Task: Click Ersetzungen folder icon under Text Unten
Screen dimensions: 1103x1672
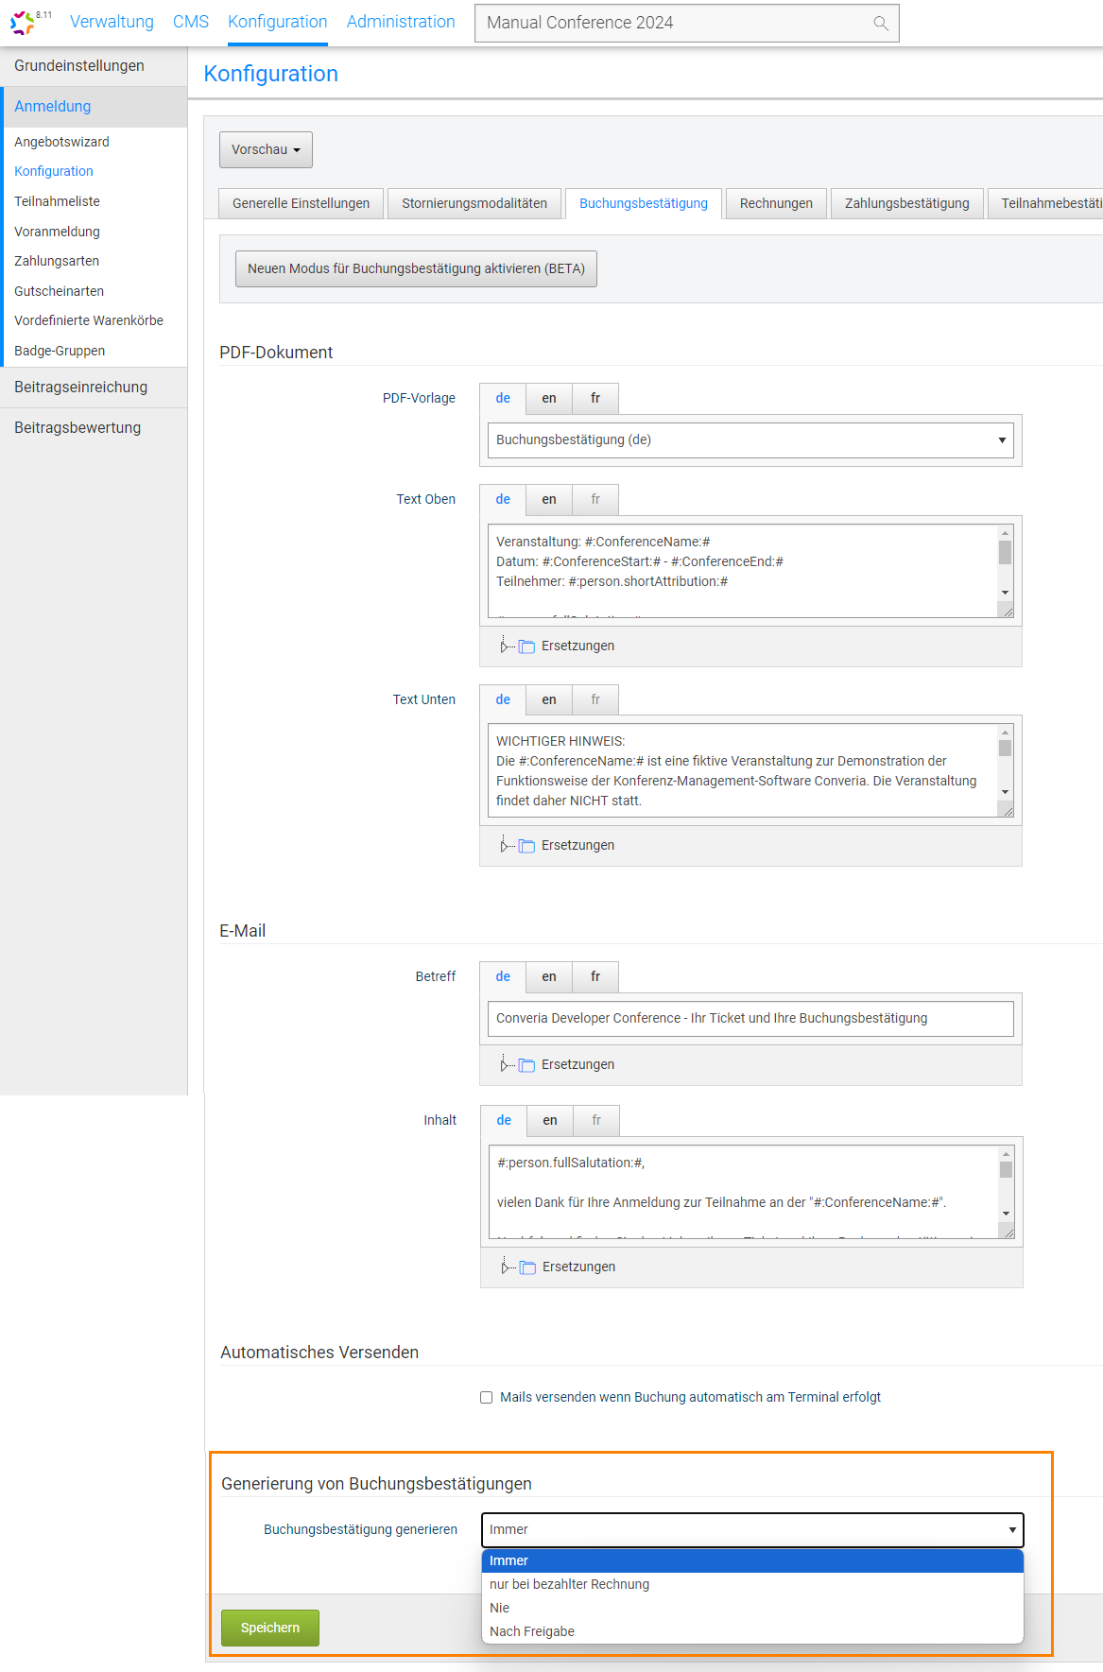Action: pyautogui.click(x=526, y=846)
